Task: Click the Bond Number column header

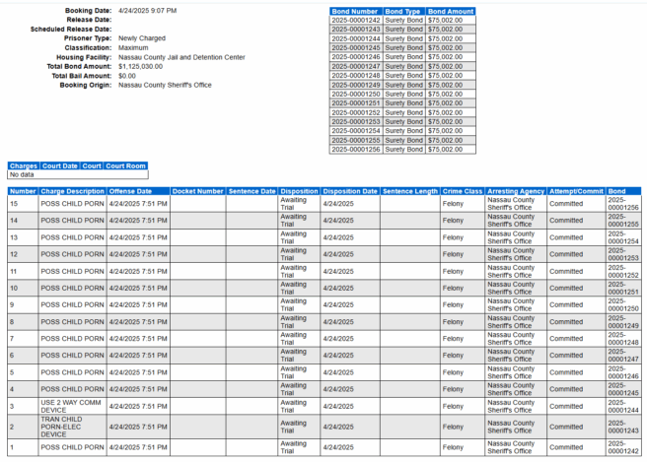Action: (356, 12)
